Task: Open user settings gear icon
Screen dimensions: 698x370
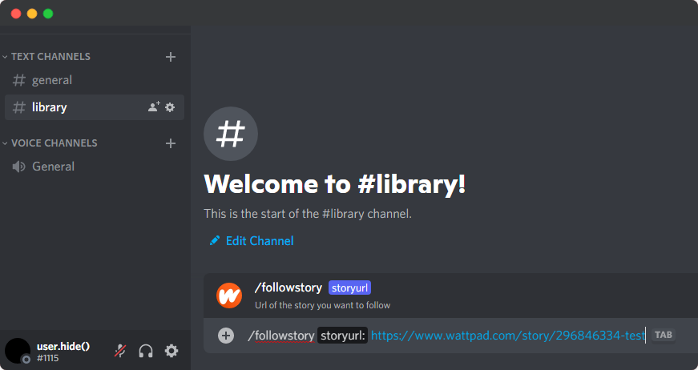Action: coord(171,351)
